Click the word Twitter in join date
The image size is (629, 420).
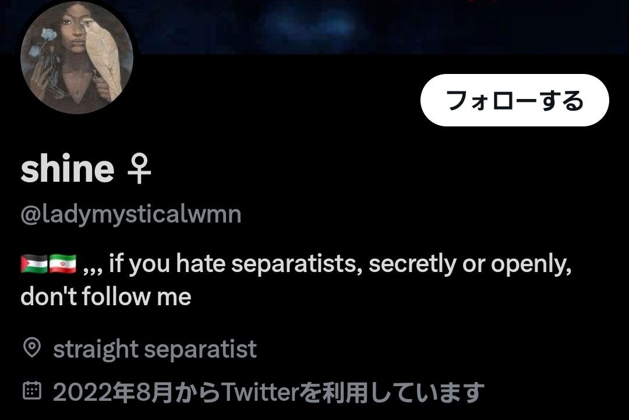click(x=260, y=391)
